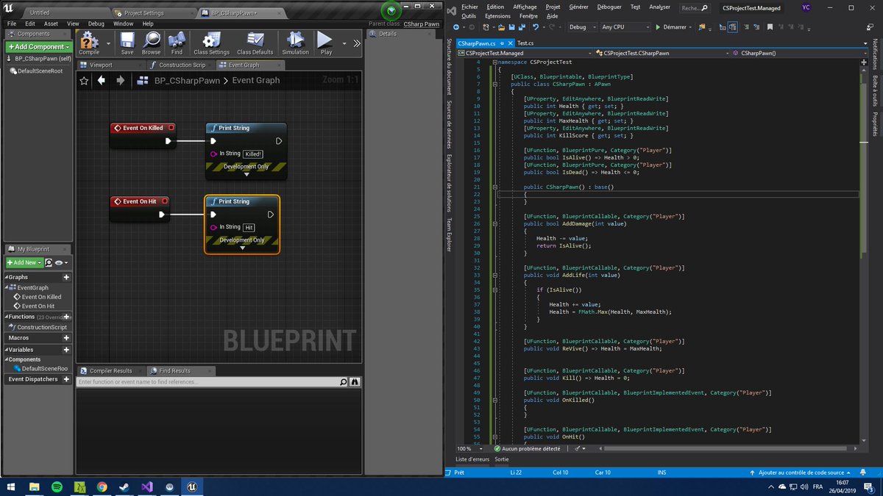
Task: Open the Debug menu in Unreal editor
Action: tap(96, 24)
